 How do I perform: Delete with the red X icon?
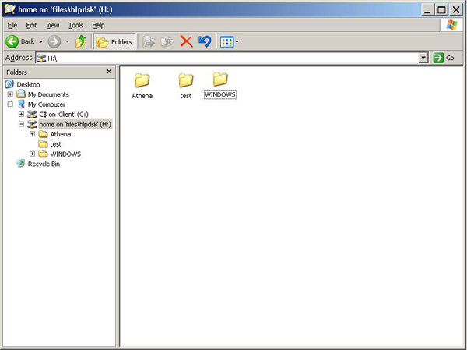(x=187, y=41)
